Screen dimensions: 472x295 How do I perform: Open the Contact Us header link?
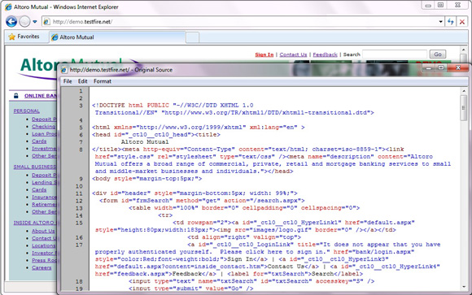293,54
